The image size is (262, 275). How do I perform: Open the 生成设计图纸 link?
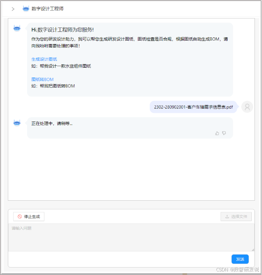pos(44,59)
